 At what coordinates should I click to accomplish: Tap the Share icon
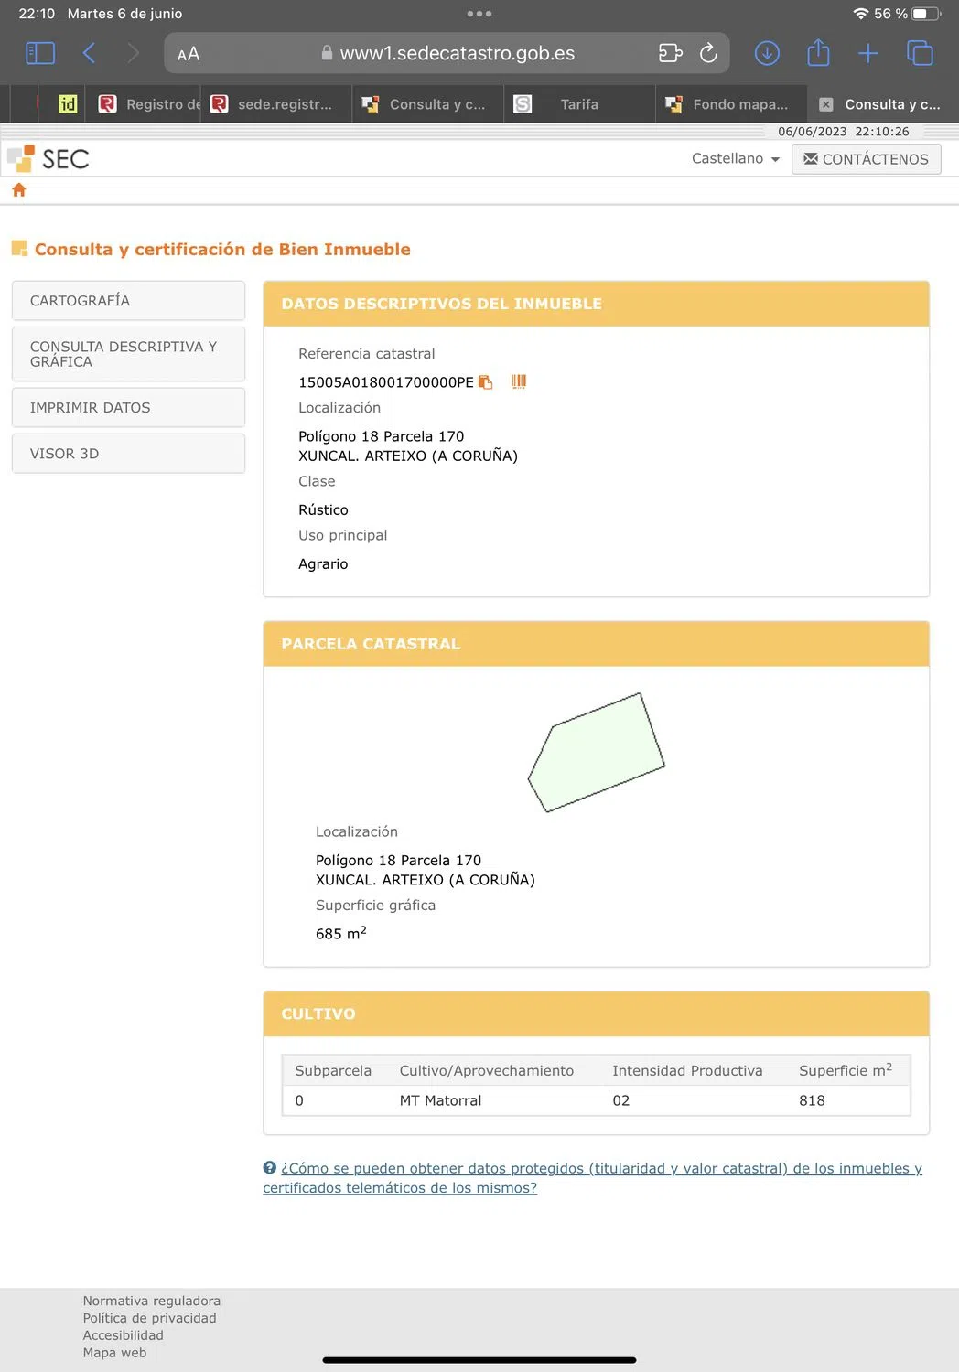pos(818,53)
